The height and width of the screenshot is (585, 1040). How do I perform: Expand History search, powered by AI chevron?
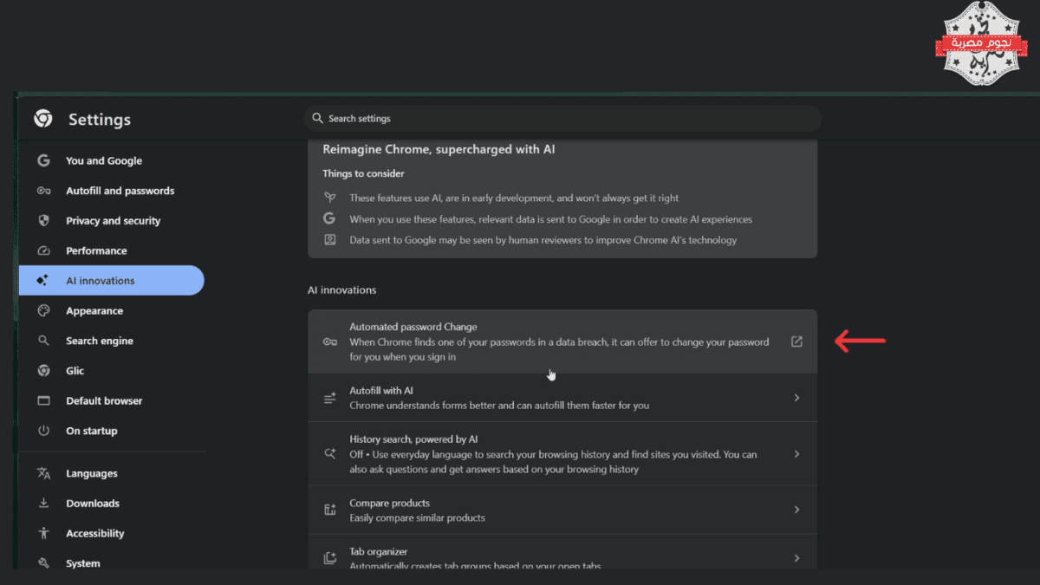pyautogui.click(x=796, y=454)
